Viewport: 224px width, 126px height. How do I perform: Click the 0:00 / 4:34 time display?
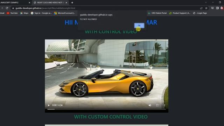tap(57, 105)
